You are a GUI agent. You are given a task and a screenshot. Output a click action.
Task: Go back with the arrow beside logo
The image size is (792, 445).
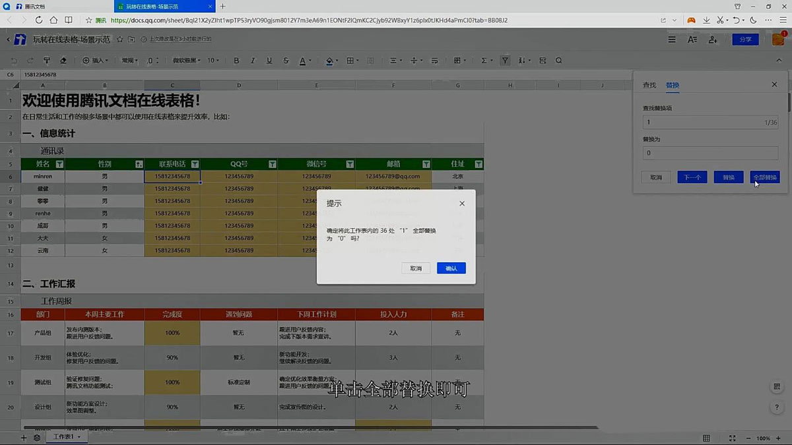click(9, 40)
